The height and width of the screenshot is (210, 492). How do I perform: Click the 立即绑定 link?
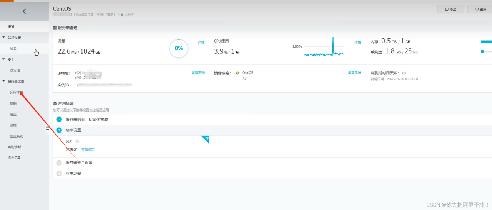pos(88,149)
